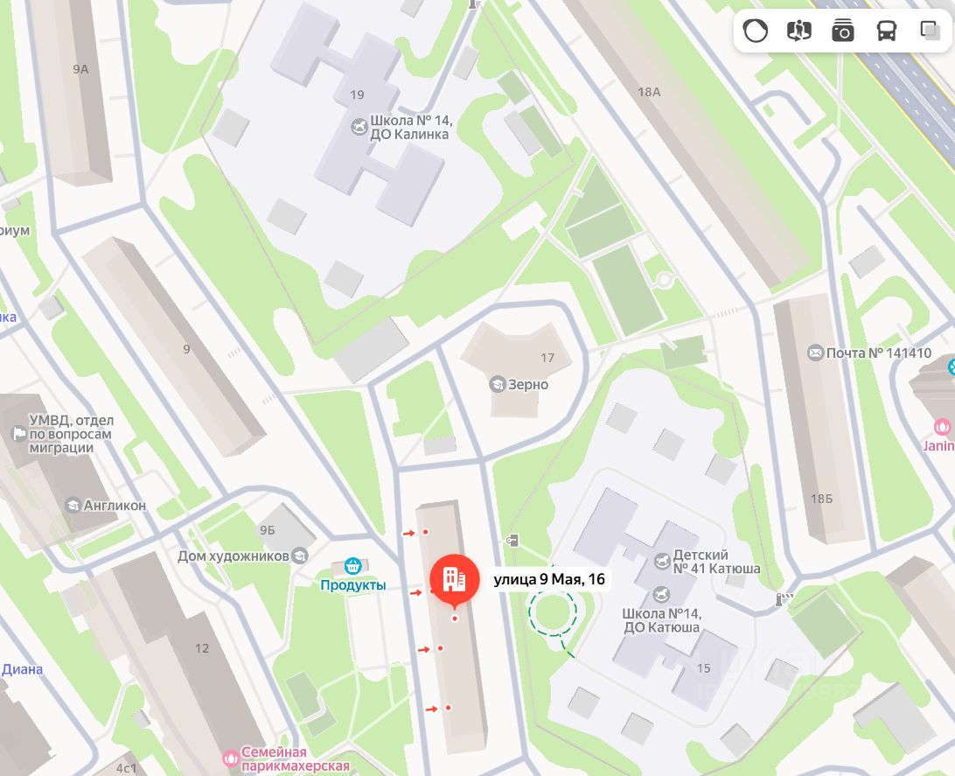Open map layers selector icon
Image resolution: width=955 pixels, height=776 pixels.
(x=930, y=31)
